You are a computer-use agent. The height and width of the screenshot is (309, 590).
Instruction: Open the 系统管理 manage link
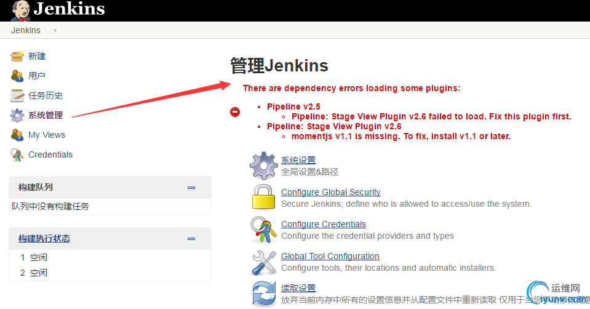pos(46,115)
